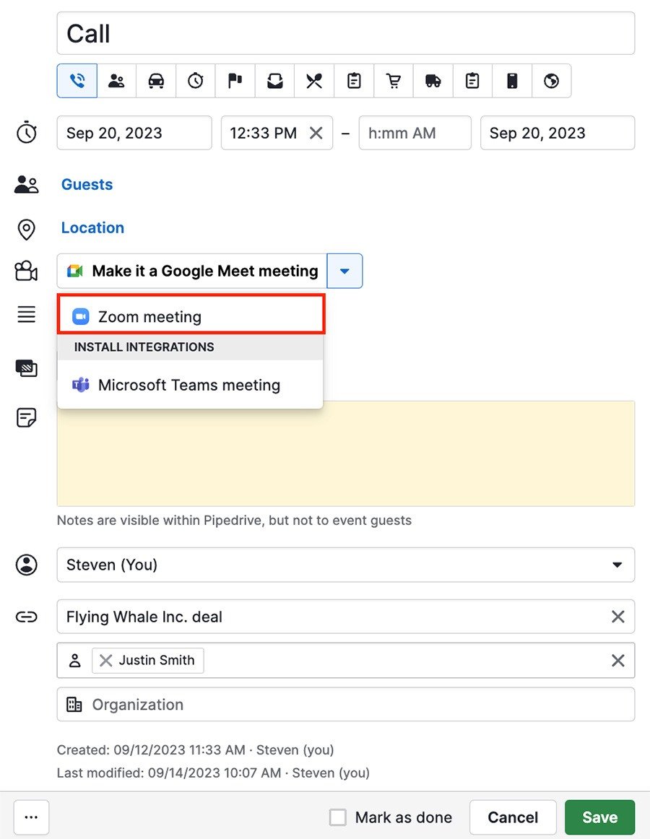Open the more options ellipsis menu
650x839 pixels.
click(x=31, y=817)
